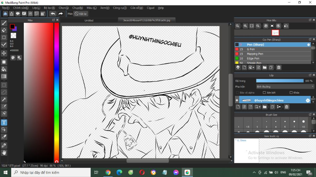Click the canvas horizontal scrollbar thumb
The height and width of the screenshot is (177, 316).
tap(148, 161)
